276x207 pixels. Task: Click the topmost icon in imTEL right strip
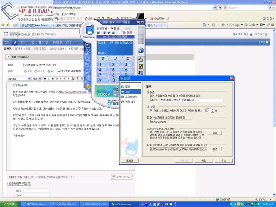141,60
